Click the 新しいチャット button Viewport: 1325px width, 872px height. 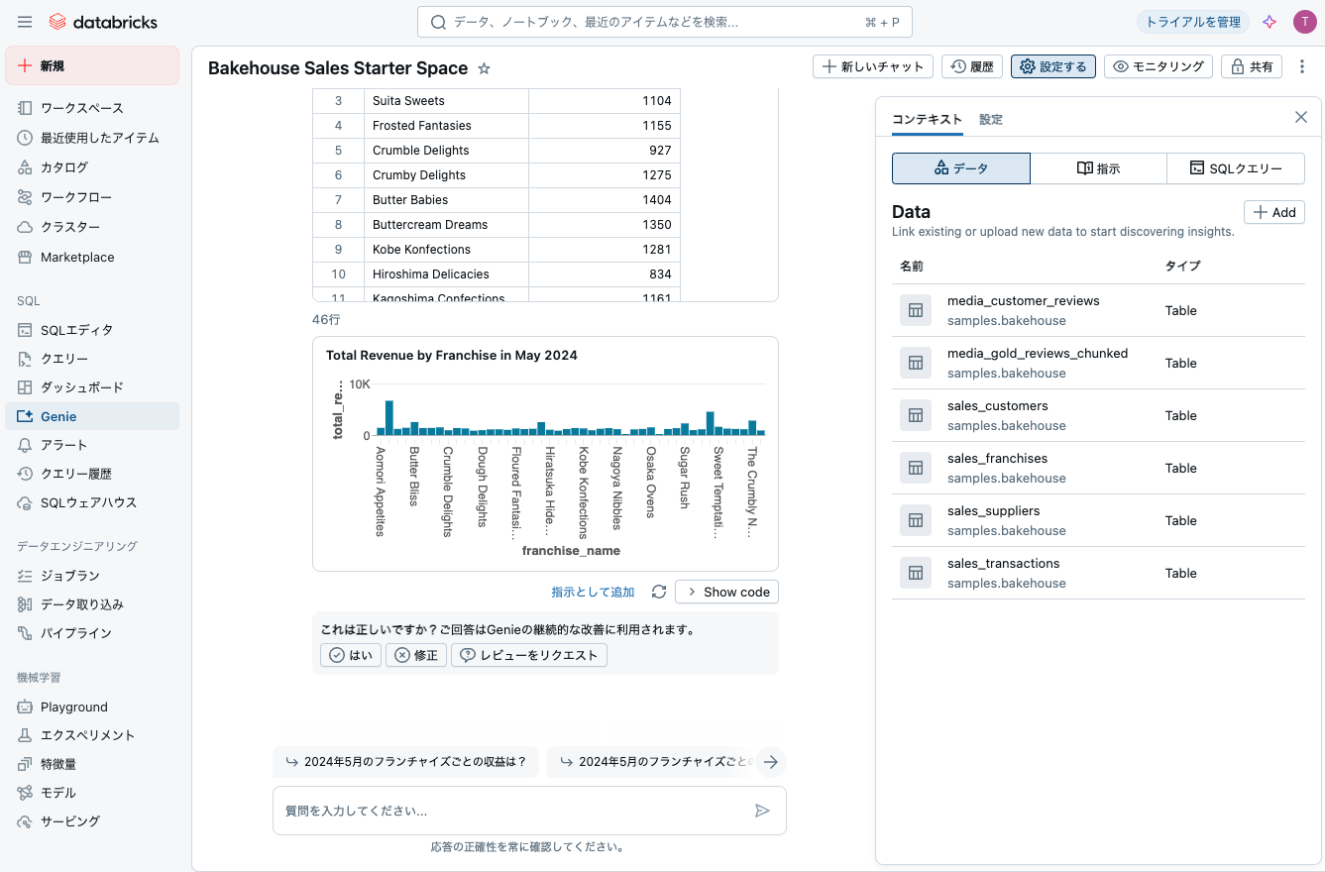click(871, 66)
